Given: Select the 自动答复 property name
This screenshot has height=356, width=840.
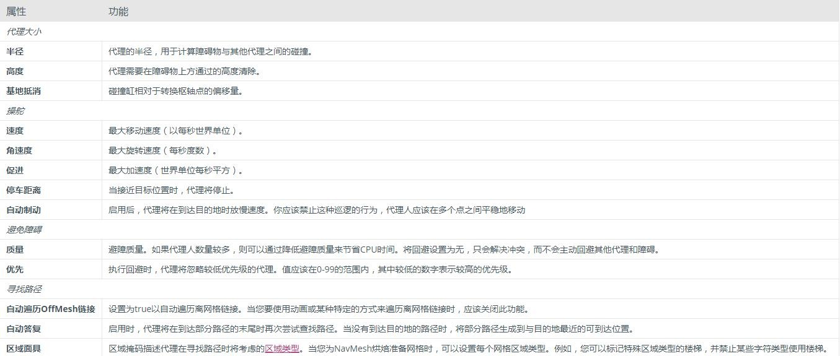Looking at the screenshot, I should click(x=24, y=329).
